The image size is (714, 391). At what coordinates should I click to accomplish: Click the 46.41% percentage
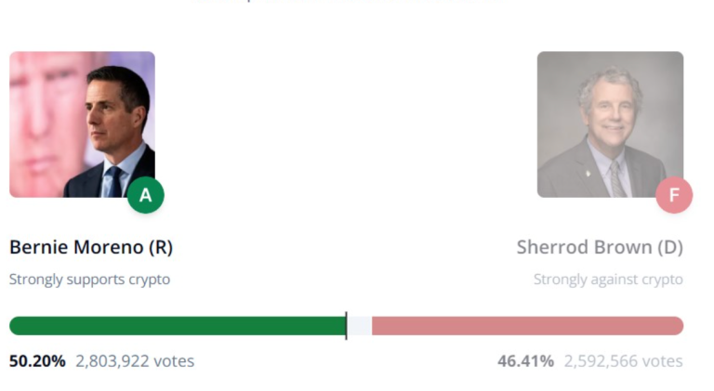525,361
